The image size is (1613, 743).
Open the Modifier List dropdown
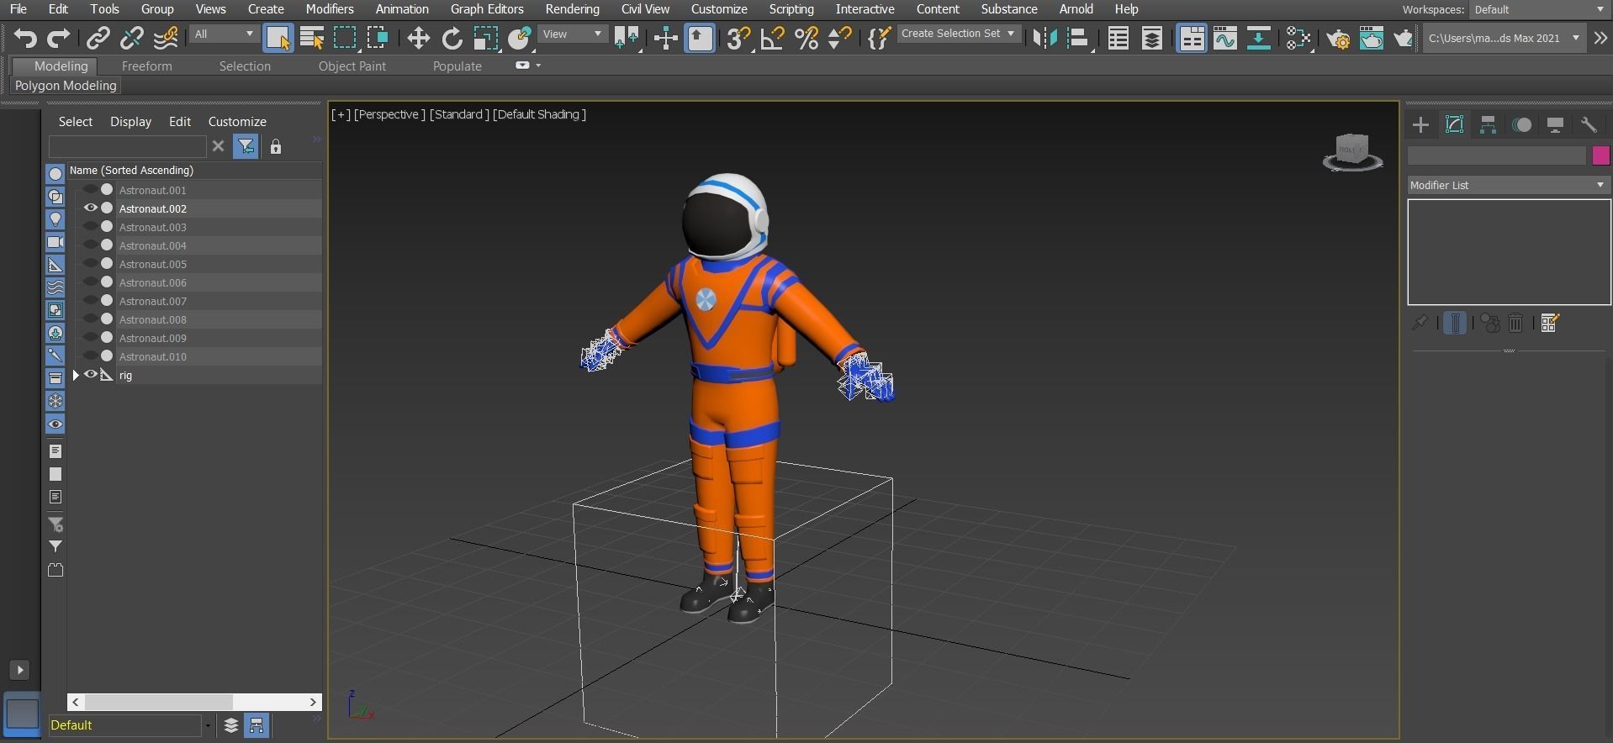(1509, 185)
